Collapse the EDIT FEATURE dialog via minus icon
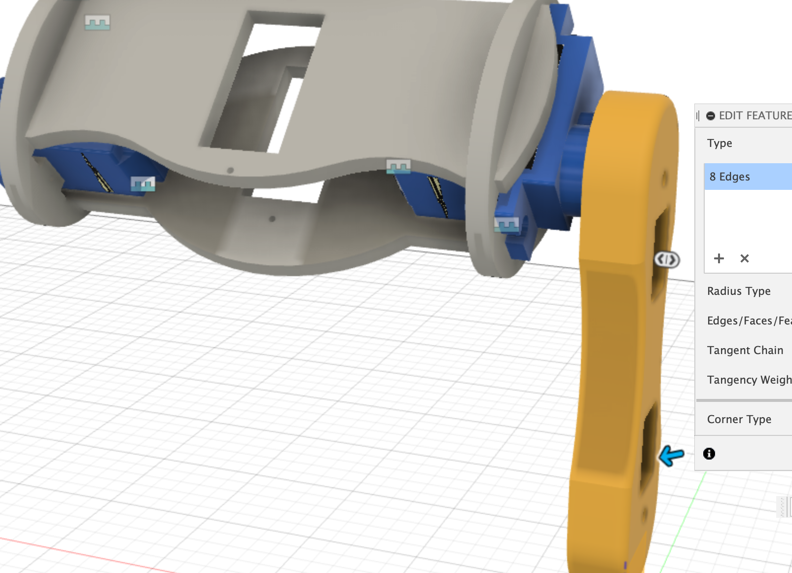The width and height of the screenshot is (792, 573). click(x=711, y=116)
